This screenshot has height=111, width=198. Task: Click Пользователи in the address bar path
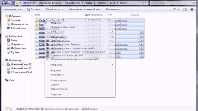[x=73, y=3]
